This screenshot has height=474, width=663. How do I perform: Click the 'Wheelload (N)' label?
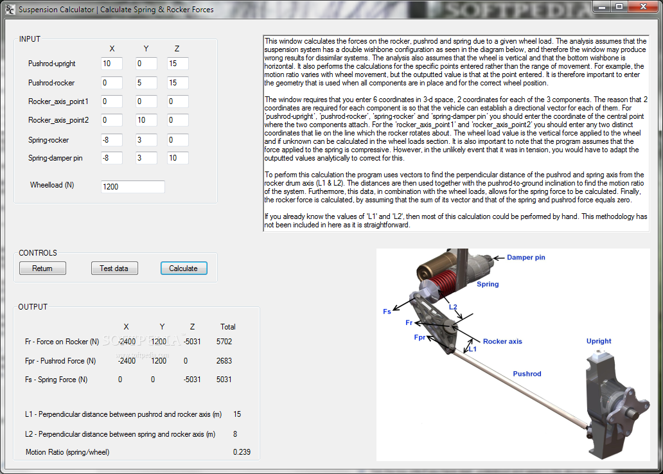click(x=52, y=185)
